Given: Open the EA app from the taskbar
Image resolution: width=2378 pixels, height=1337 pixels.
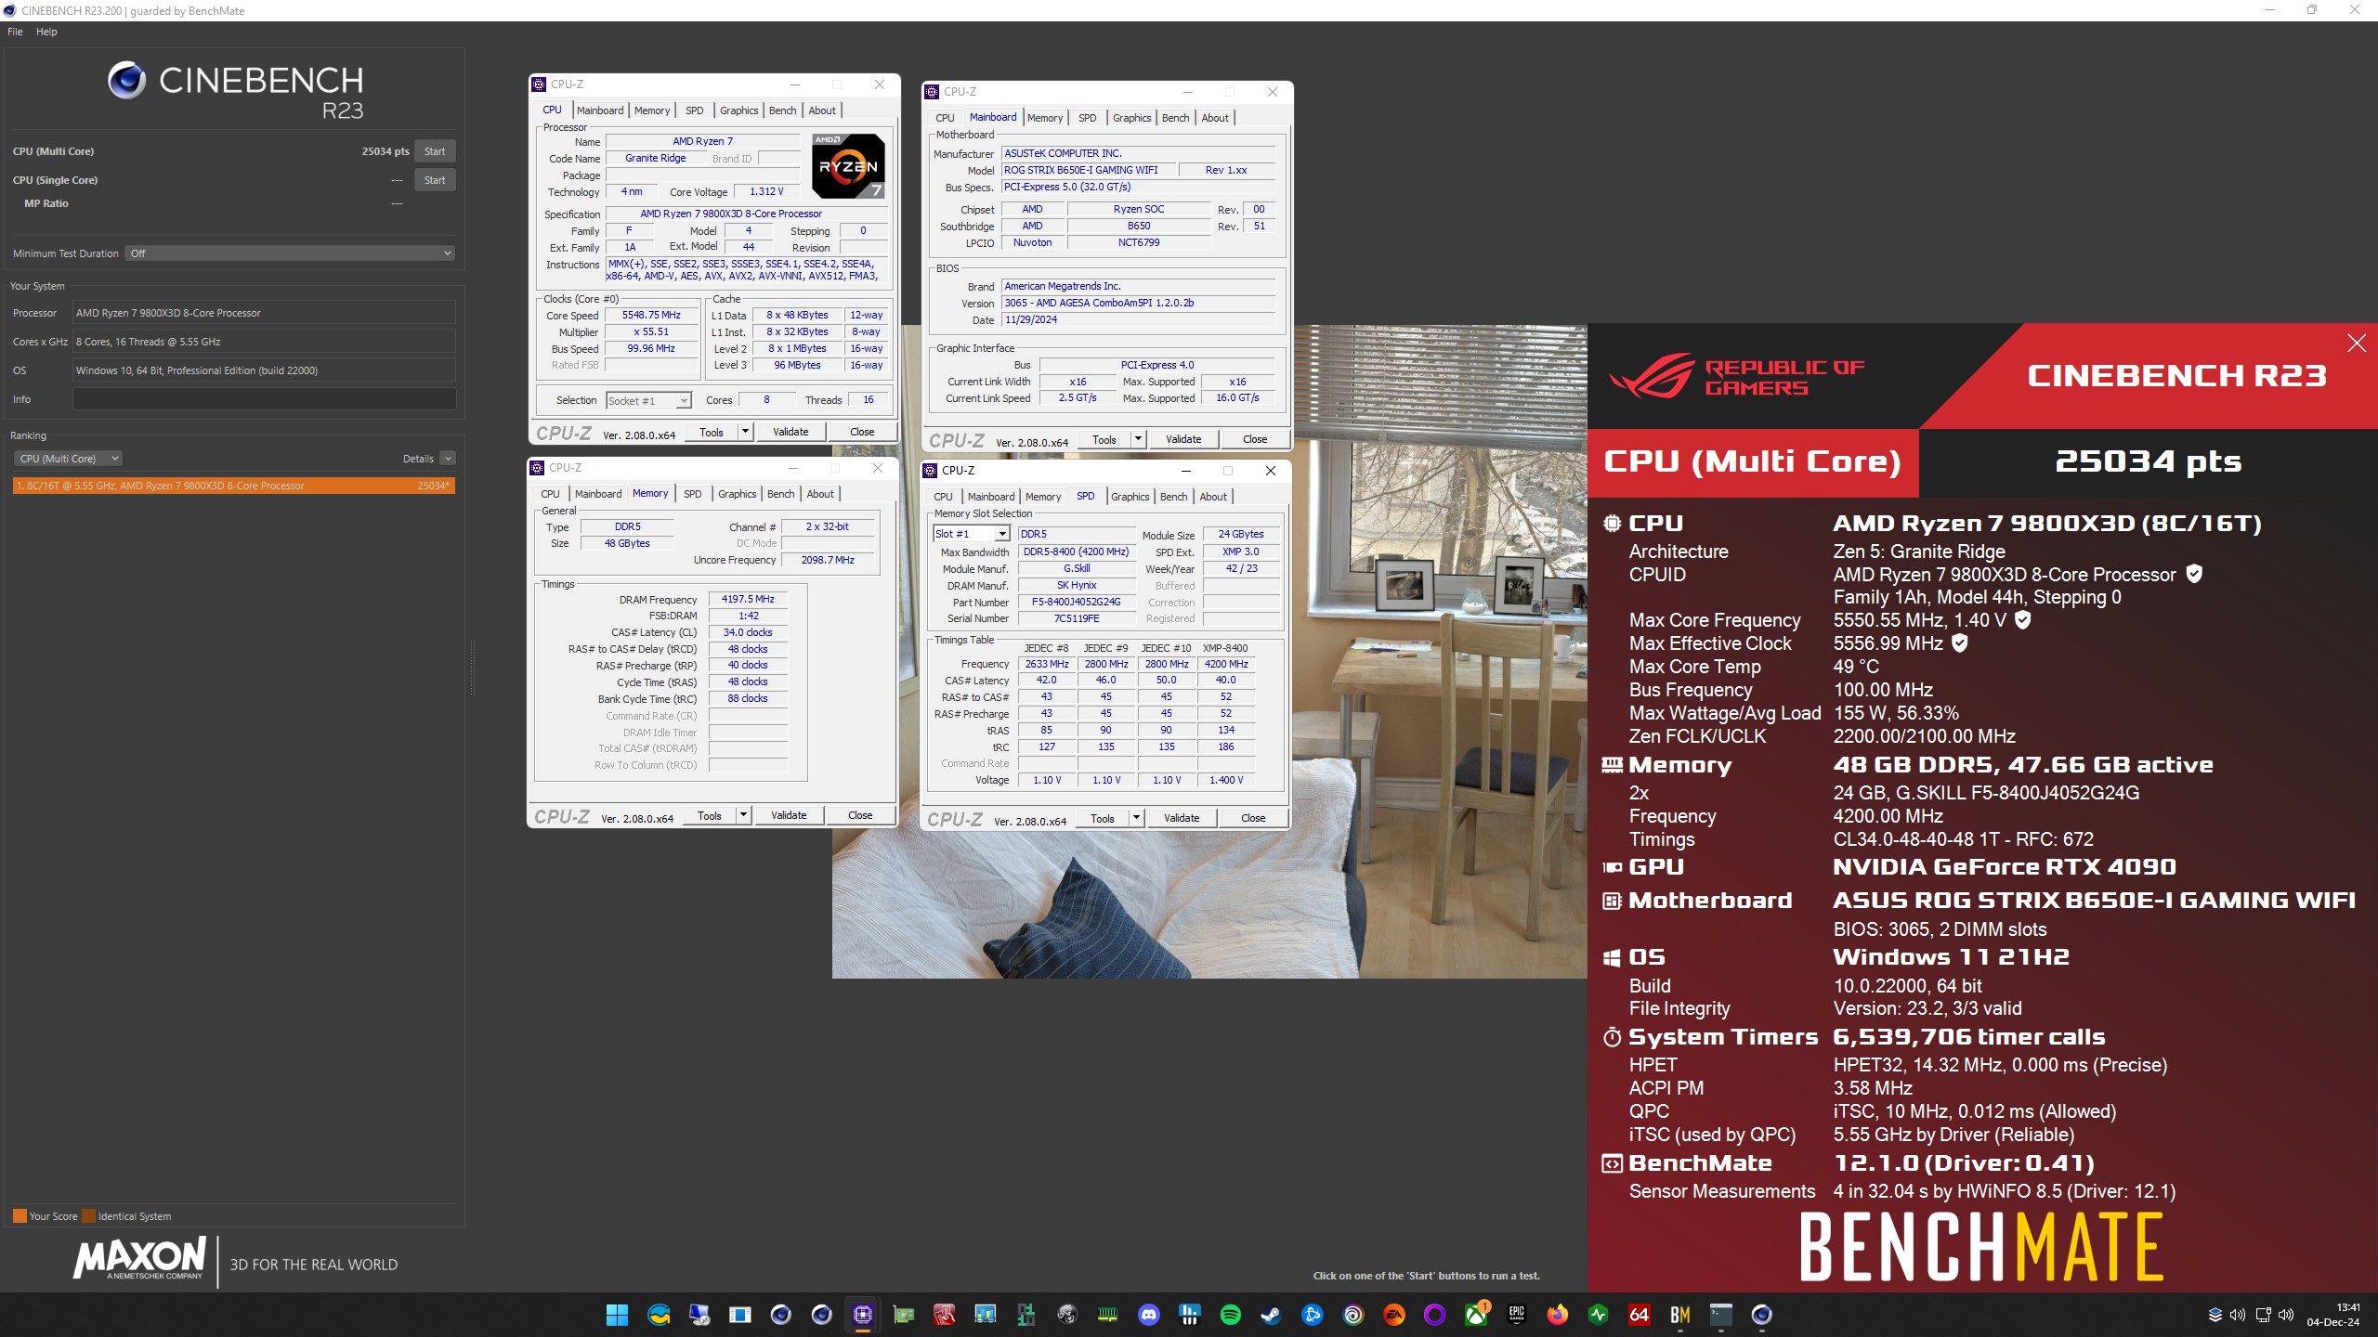Looking at the screenshot, I should [1393, 1315].
